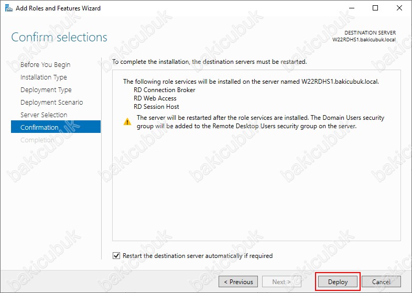Click the server restart warning message text
Screen dimensions: 412x293
tap(261, 122)
